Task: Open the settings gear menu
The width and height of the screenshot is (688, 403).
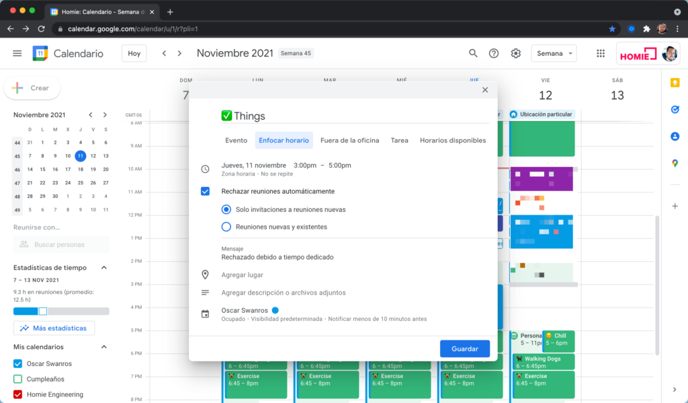Action: [x=515, y=53]
